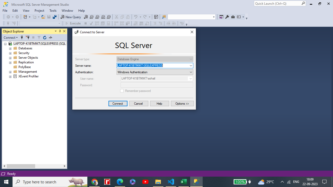This screenshot has width=333, height=187.
Task: Open the New Project icon in toolbar
Action: (x=25, y=17)
